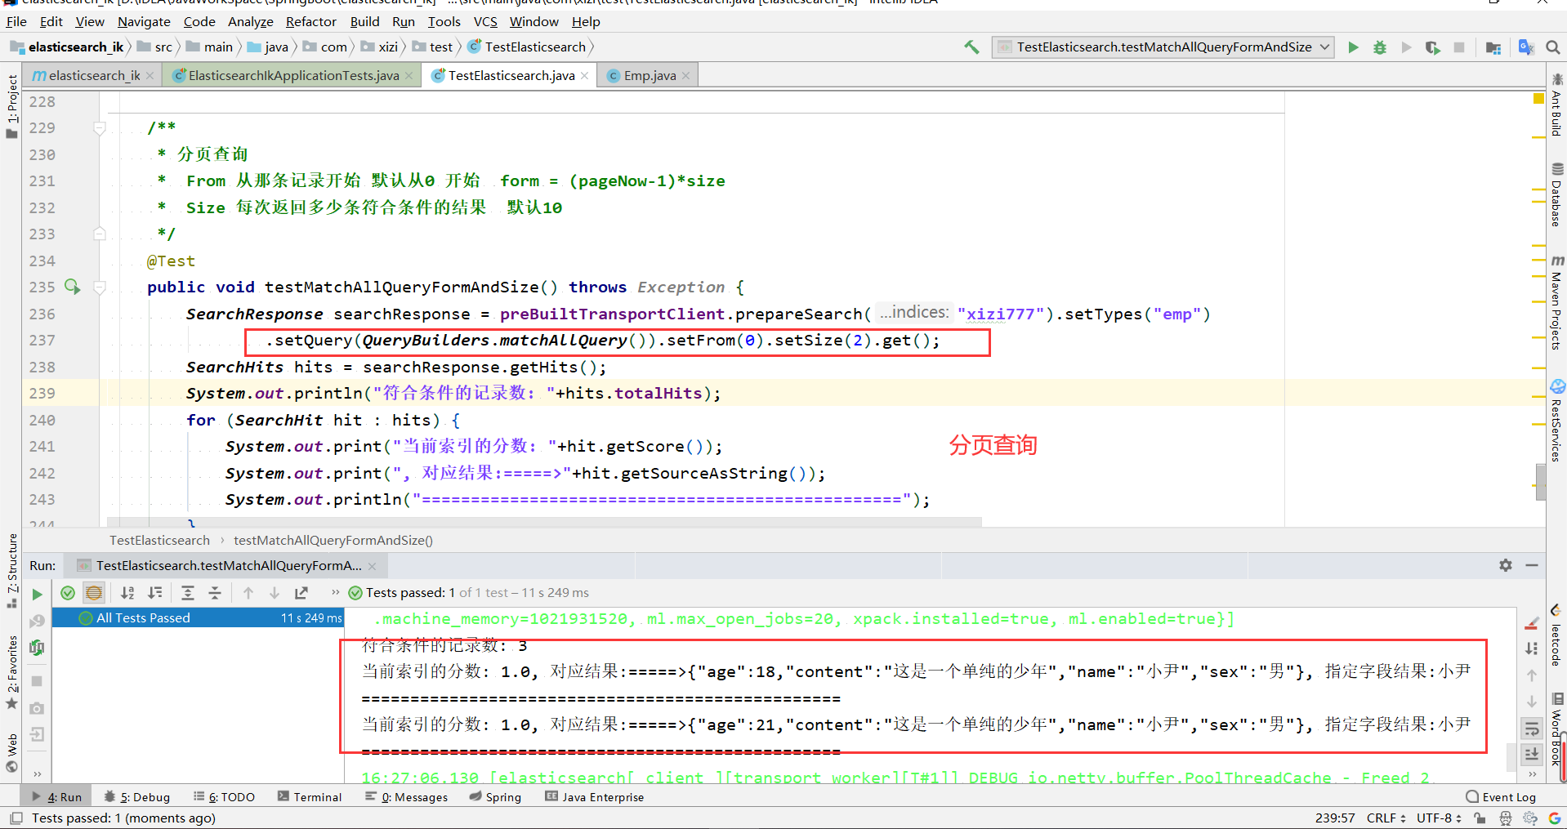Open the Database side panel

tap(1557, 194)
